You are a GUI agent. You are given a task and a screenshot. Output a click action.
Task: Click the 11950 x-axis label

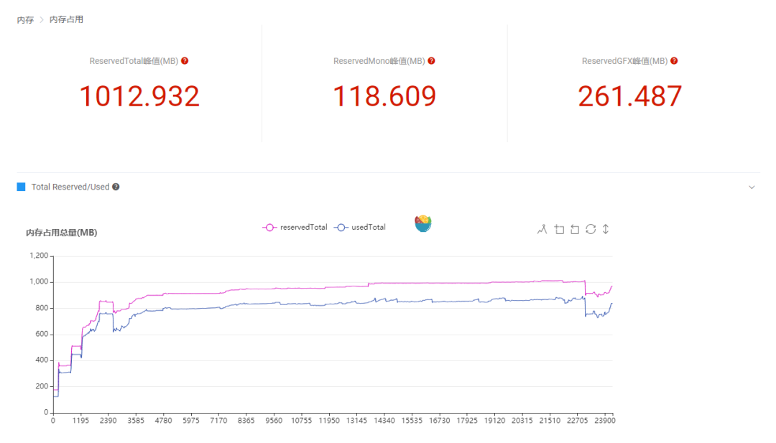(329, 421)
